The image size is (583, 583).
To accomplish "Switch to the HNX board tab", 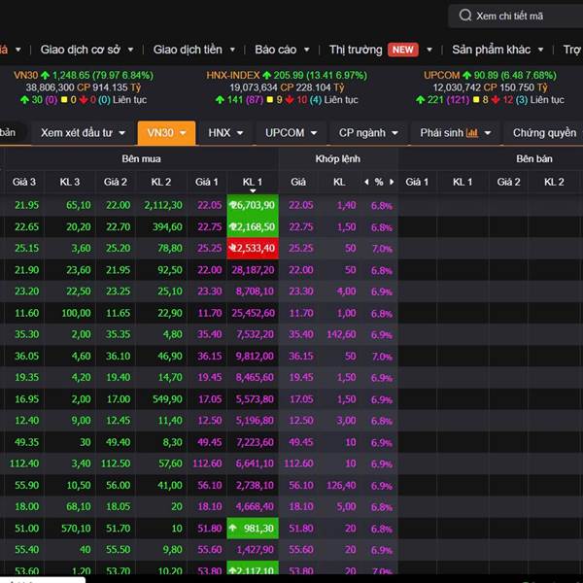I will pyautogui.click(x=225, y=133).
